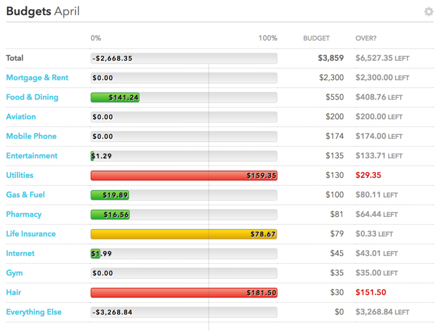Open the Hair category link

[14, 293]
